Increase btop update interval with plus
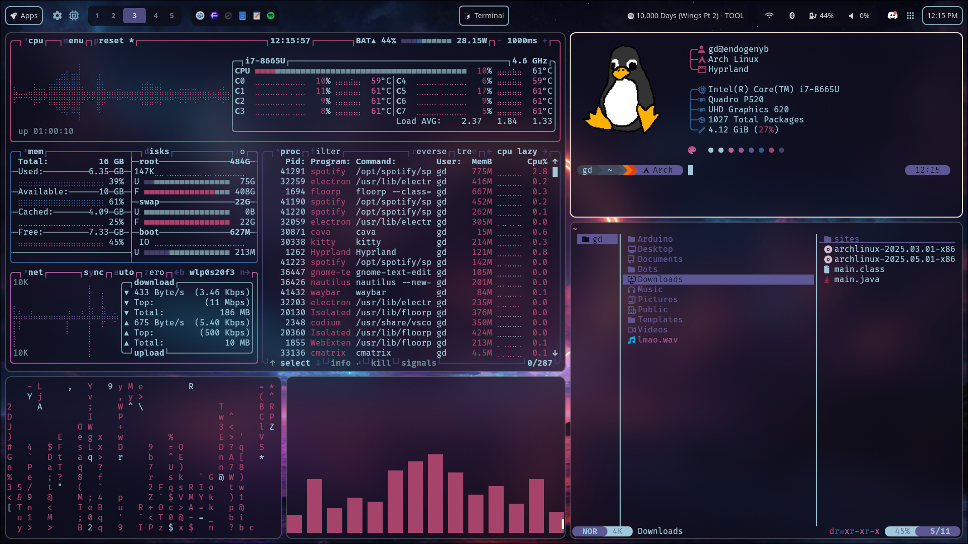 [x=545, y=40]
